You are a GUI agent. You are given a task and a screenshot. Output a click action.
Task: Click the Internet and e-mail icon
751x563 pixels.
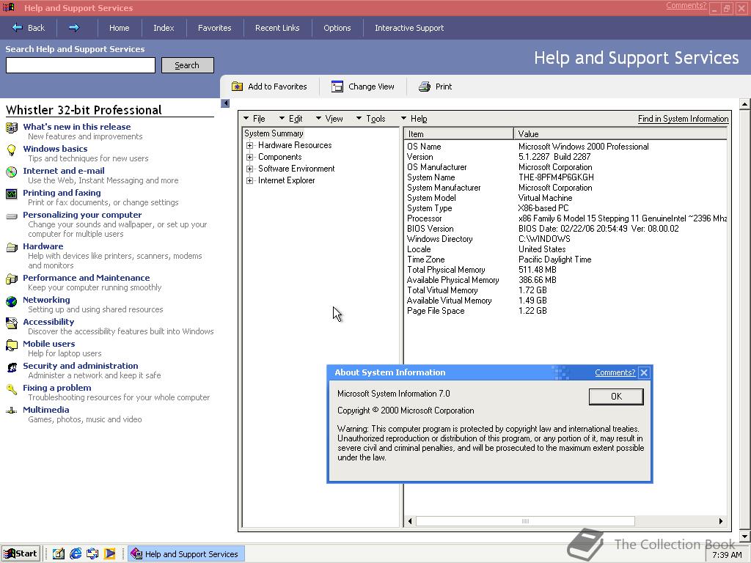coord(12,172)
